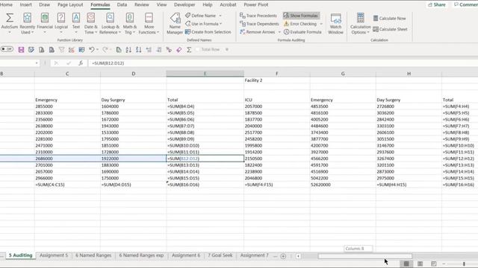
Task: Click the Share button
Action: pos(436,4)
